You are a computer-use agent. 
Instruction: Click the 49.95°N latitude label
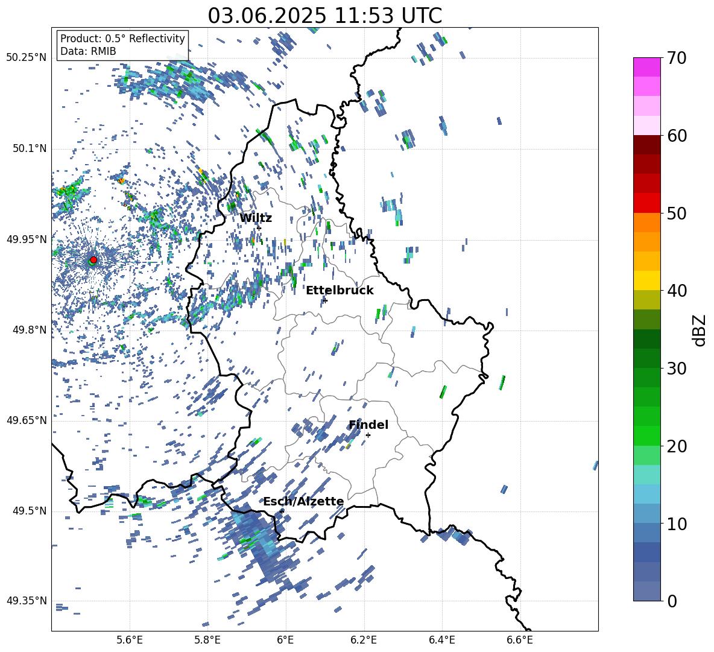coord(27,239)
